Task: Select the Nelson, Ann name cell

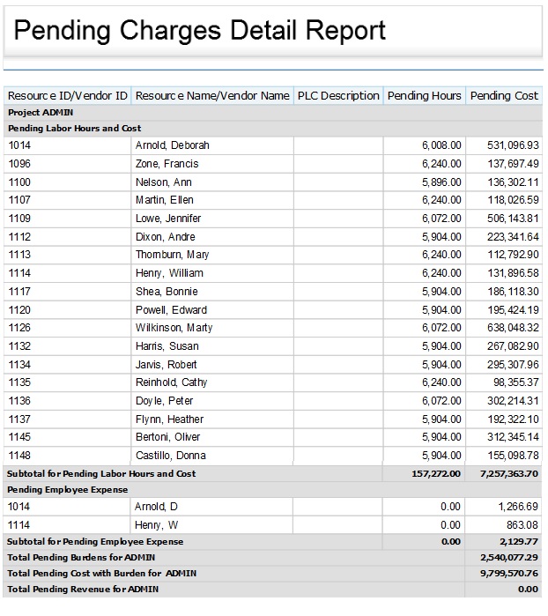Action: tap(163, 182)
